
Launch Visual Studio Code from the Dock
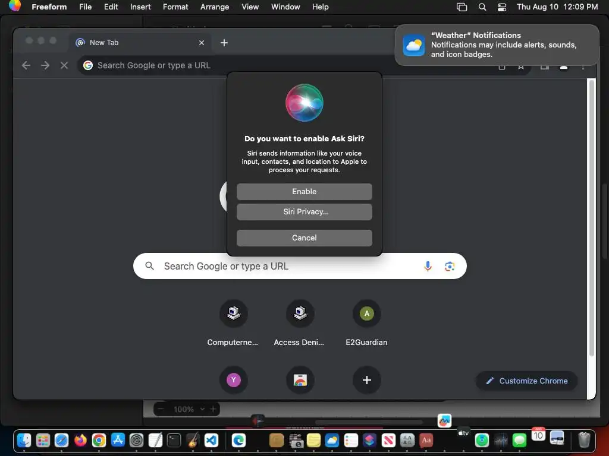click(211, 440)
